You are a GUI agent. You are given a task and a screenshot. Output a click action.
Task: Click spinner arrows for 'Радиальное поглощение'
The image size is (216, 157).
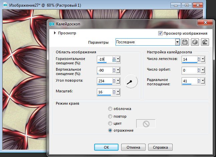point(199,81)
